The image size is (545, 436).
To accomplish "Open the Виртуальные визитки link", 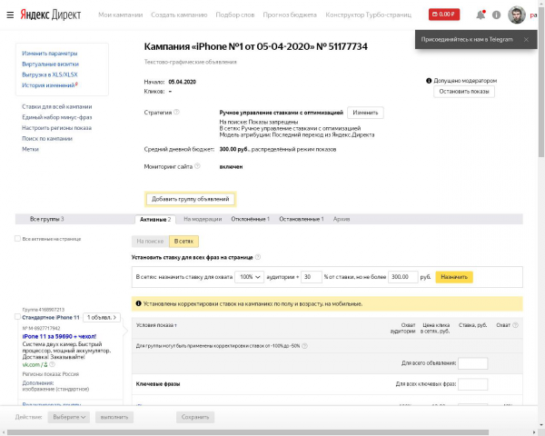I will pyautogui.click(x=50, y=64).
